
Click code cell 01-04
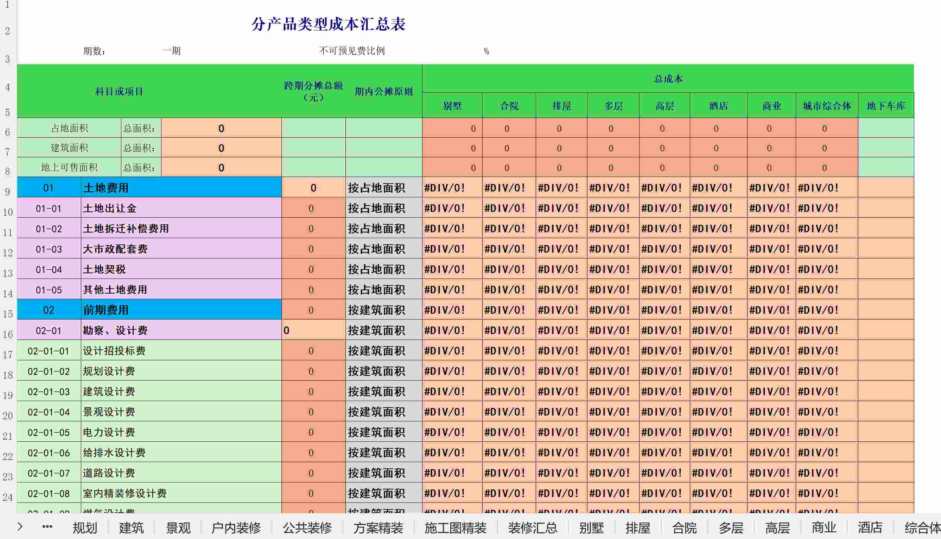tap(49, 269)
